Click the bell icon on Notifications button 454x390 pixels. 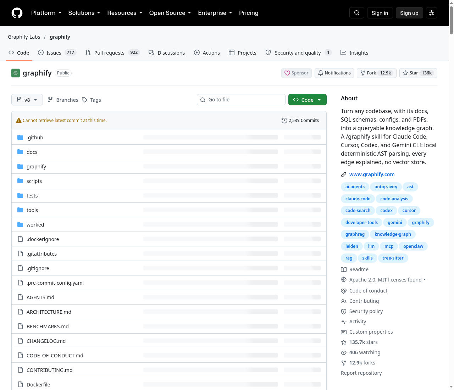point(321,73)
